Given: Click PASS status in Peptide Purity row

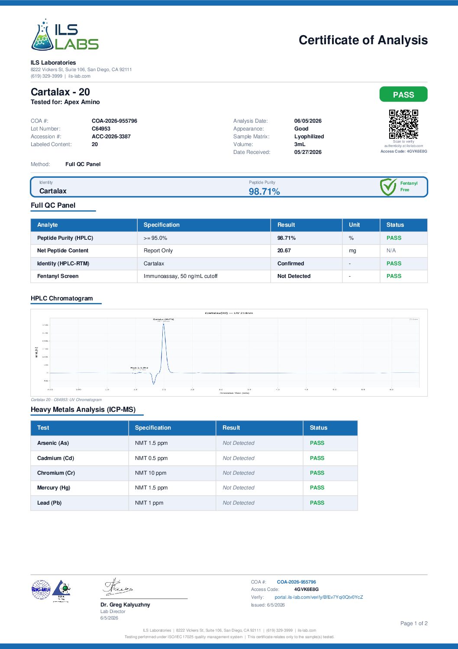Looking at the screenshot, I should pyautogui.click(x=394, y=238).
